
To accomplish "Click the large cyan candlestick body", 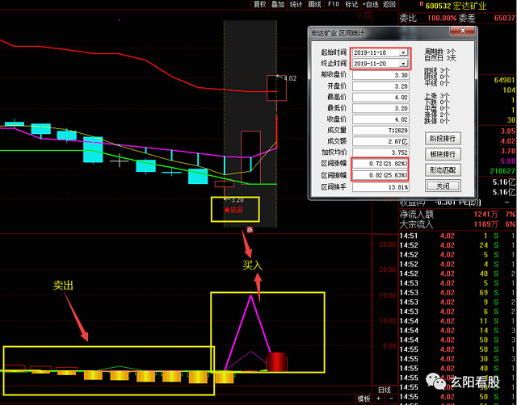I will [93, 150].
